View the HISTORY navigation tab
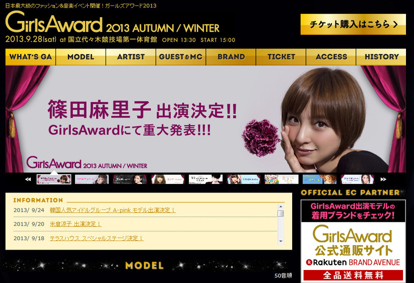The width and height of the screenshot is (414, 283). 381,57
